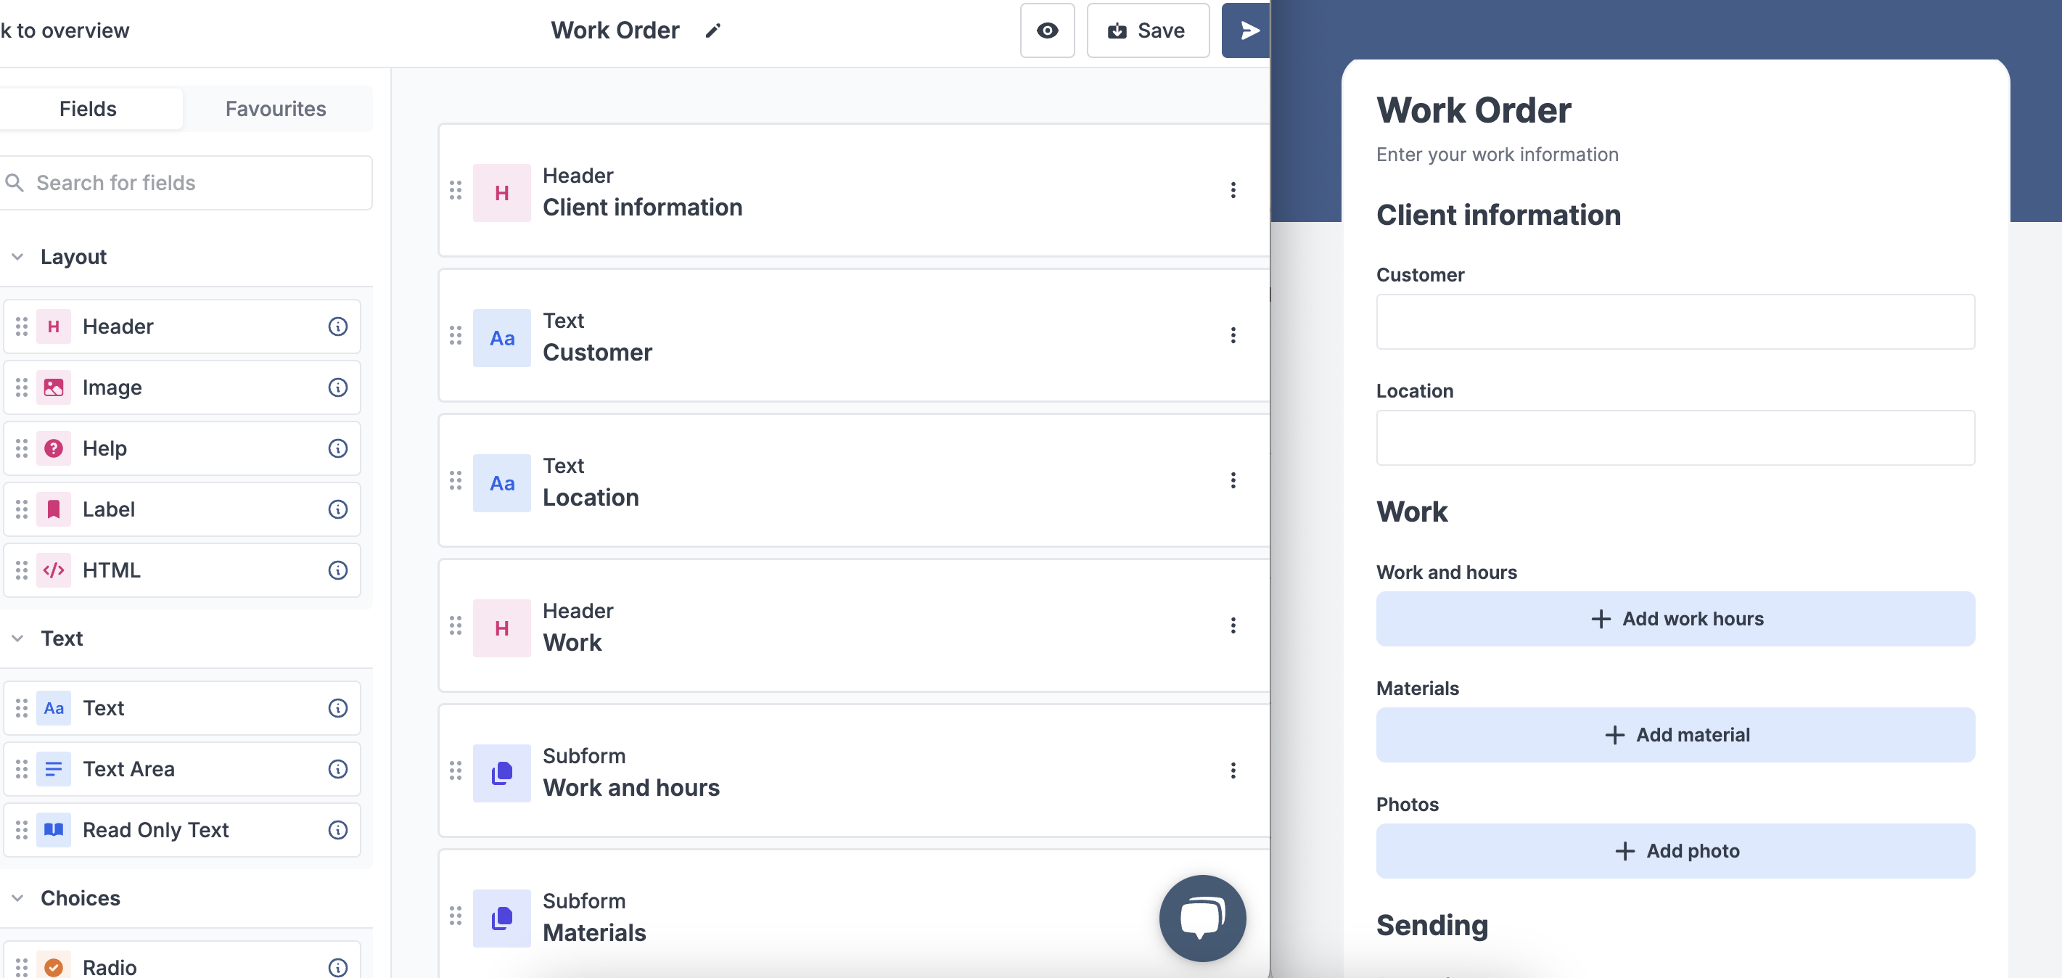Select the Read Only Text field icon
2062x978 pixels.
tap(54, 830)
